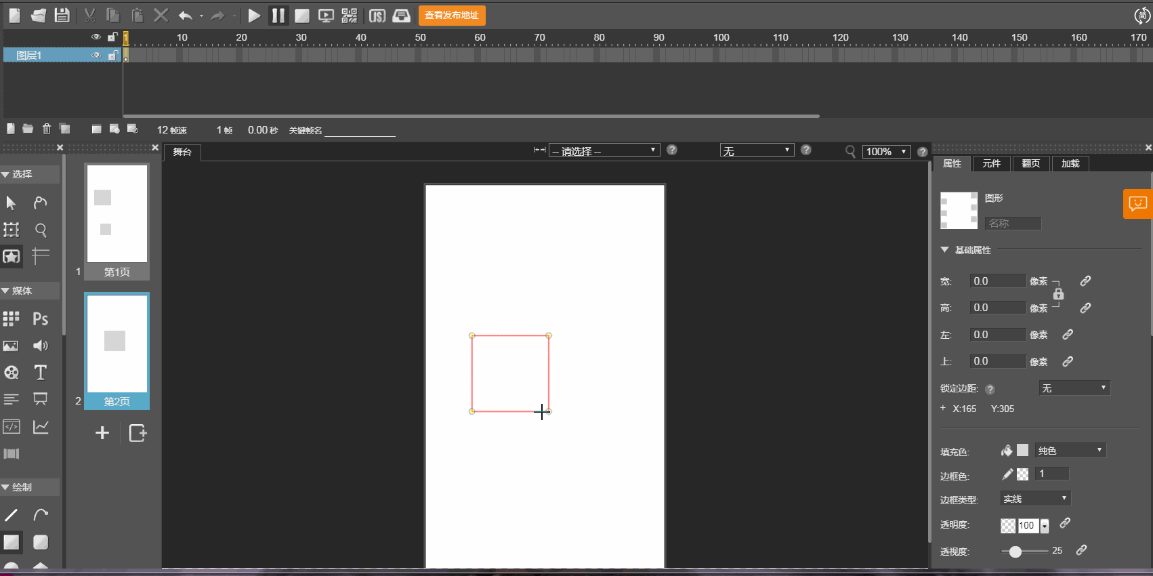
Task: Open the 纯色 fill type dropdown
Action: 1070,451
